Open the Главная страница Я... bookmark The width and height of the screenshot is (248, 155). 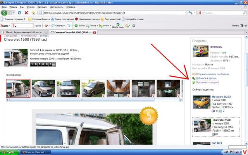[x=14, y=19]
